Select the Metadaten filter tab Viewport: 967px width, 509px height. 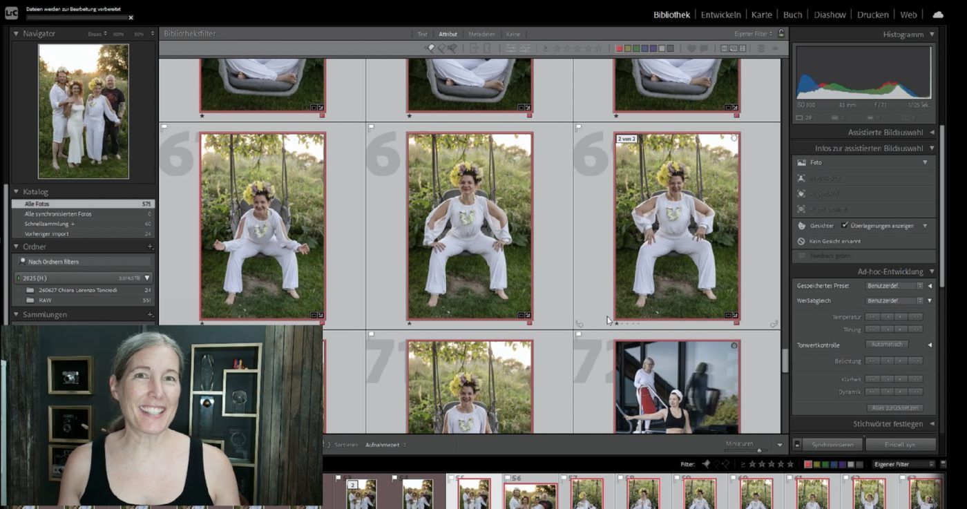481,34
